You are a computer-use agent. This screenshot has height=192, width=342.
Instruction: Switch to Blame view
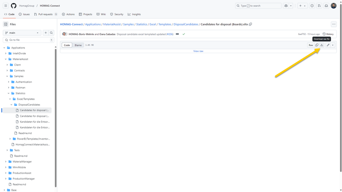(78, 45)
